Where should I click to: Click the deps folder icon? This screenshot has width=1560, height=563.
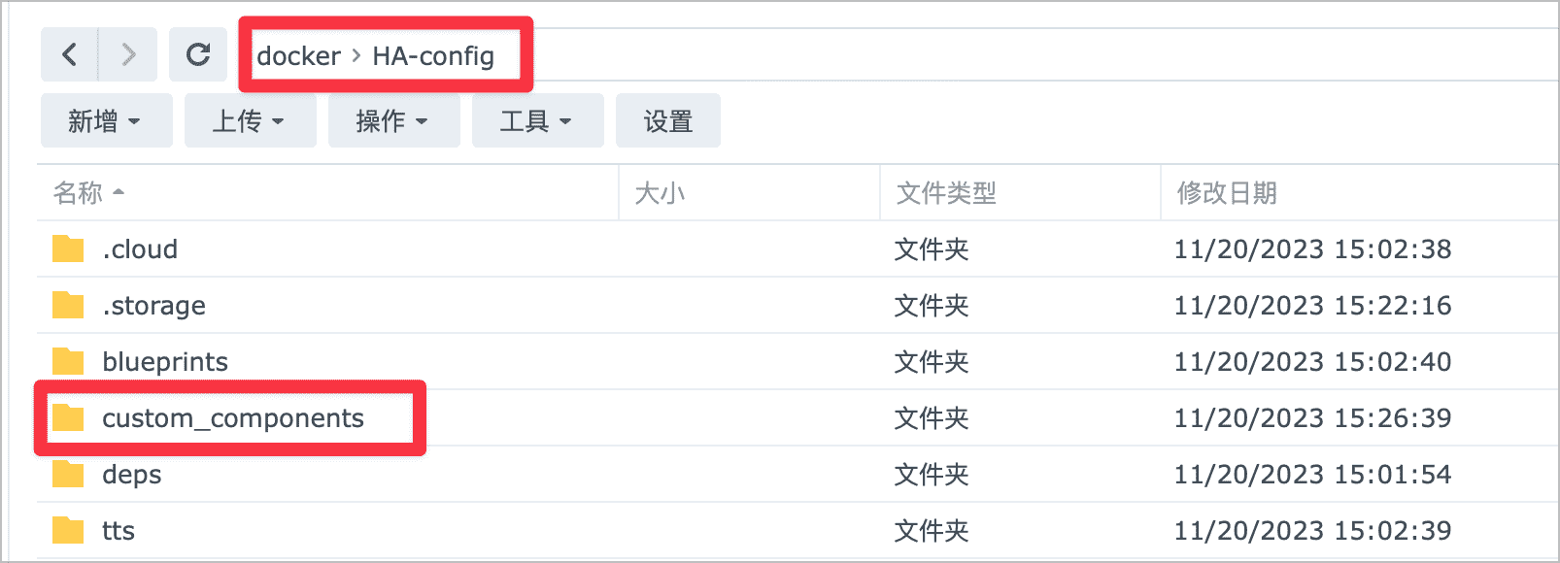68,475
